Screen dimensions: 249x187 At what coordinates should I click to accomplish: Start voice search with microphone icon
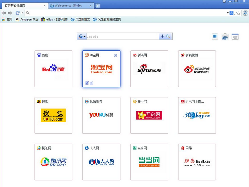[162, 37]
